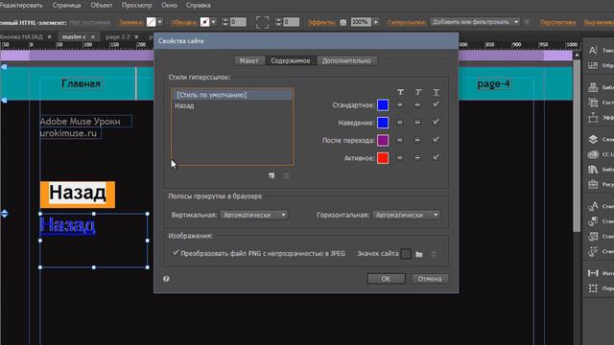Open the Spacing panel icon
This screenshot has height=345, width=614.
(593, 273)
